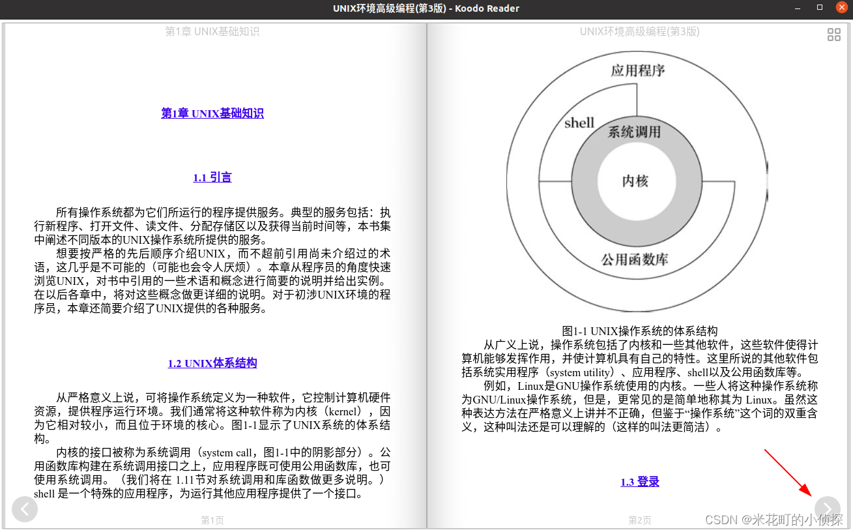Click the '内核' label in diagram center

(635, 181)
